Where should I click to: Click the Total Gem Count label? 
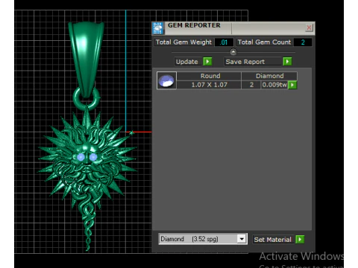pos(264,42)
